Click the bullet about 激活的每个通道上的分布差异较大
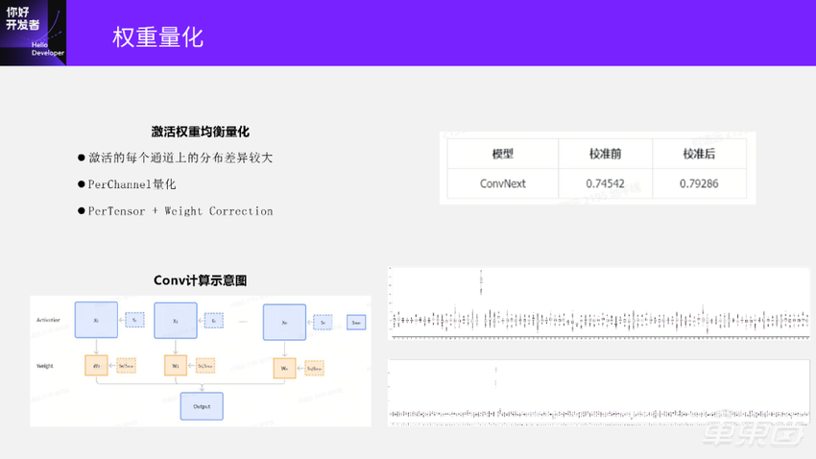Screen dimensions: 816x459 coord(180,157)
